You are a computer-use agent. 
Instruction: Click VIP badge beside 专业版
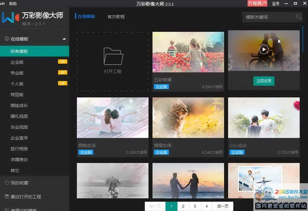pyautogui.click(x=62, y=73)
